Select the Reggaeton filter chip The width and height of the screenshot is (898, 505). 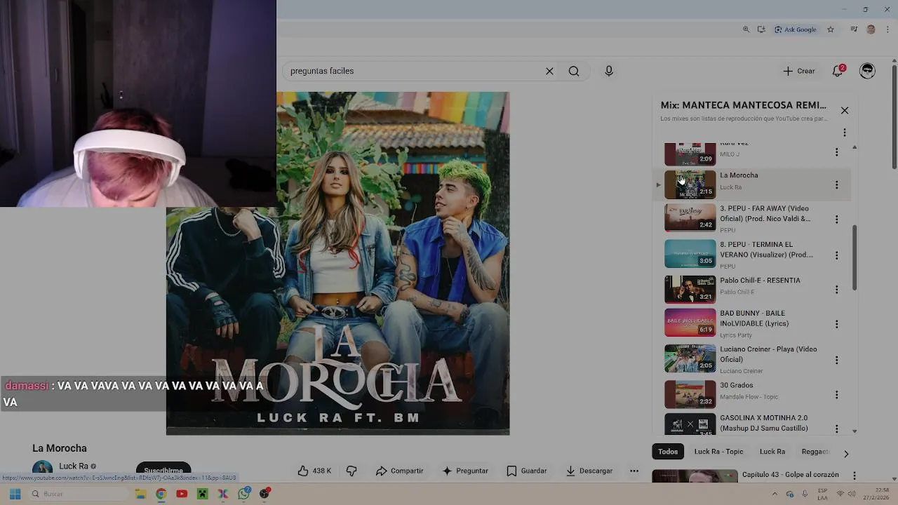(x=816, y=452)
